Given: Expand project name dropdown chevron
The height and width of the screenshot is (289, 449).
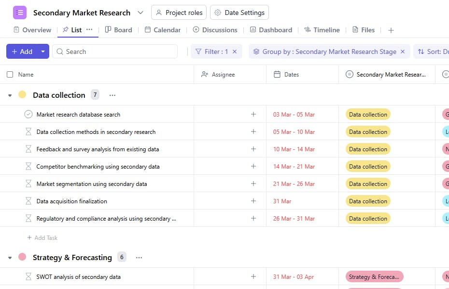Looking at the screenshot, I should click(x=140, y=13).
